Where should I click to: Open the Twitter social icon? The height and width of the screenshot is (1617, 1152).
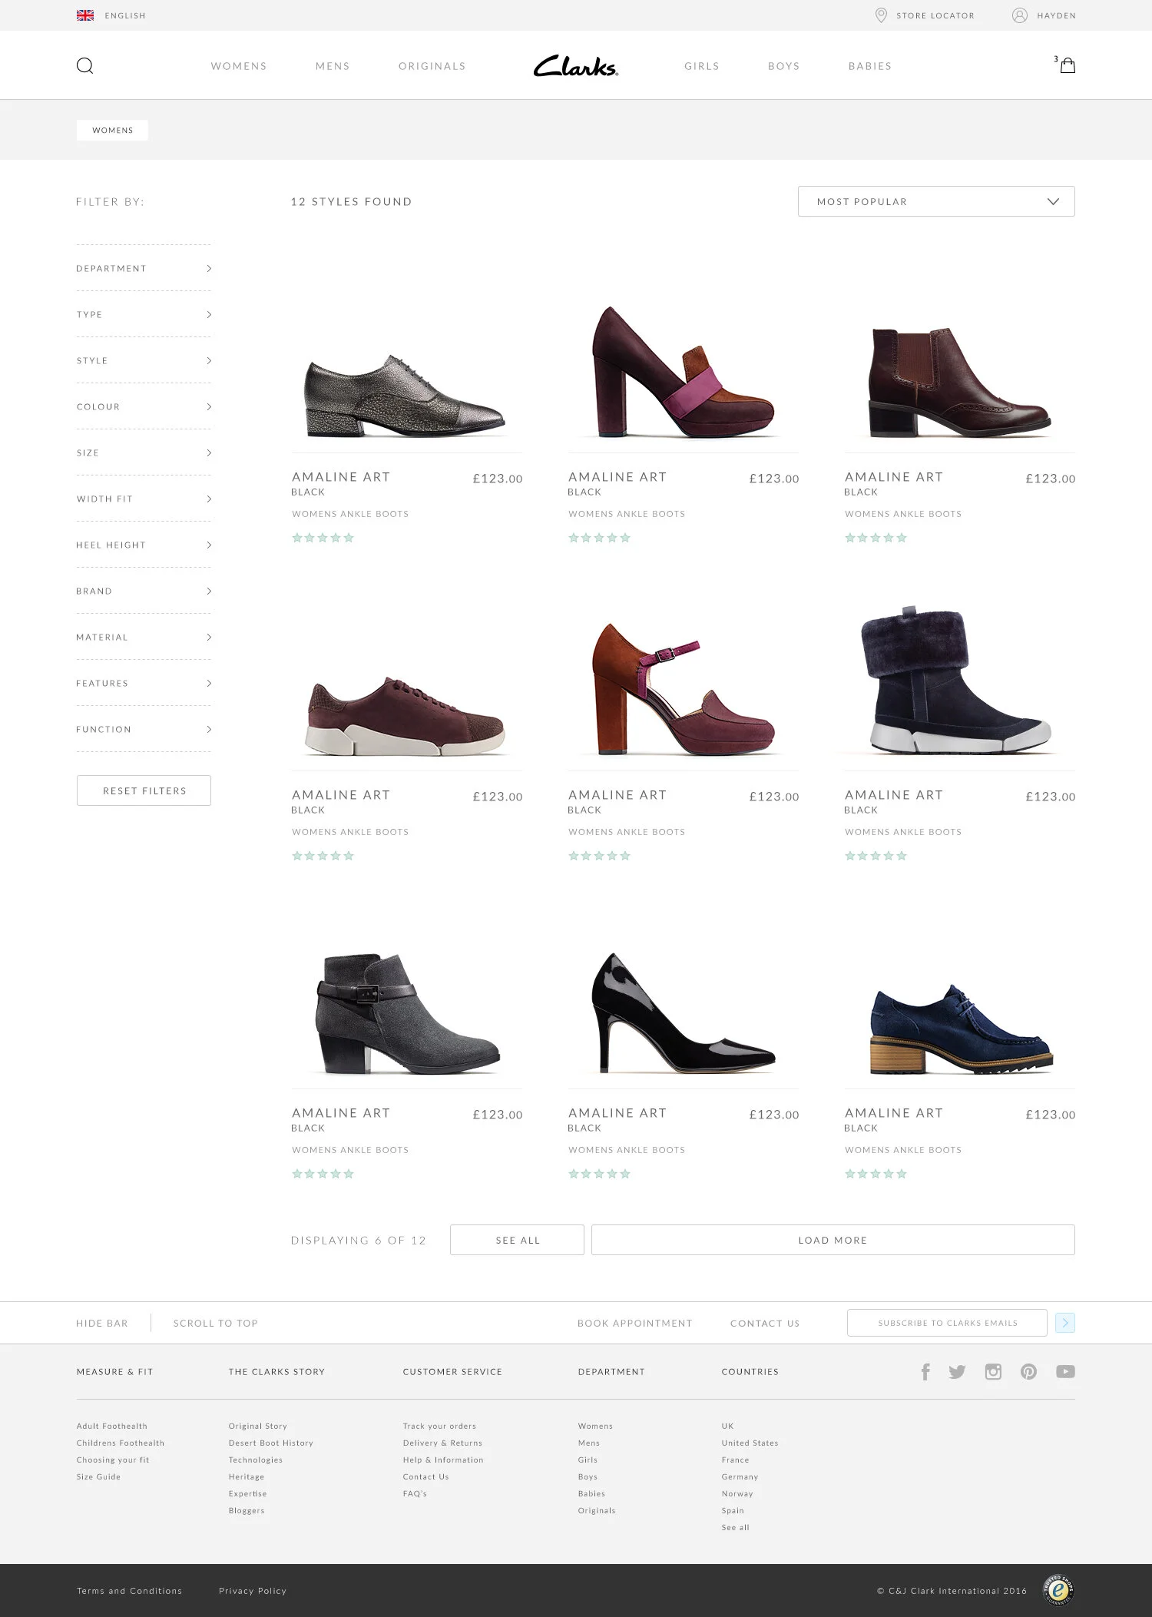(x=957, y=1372)
